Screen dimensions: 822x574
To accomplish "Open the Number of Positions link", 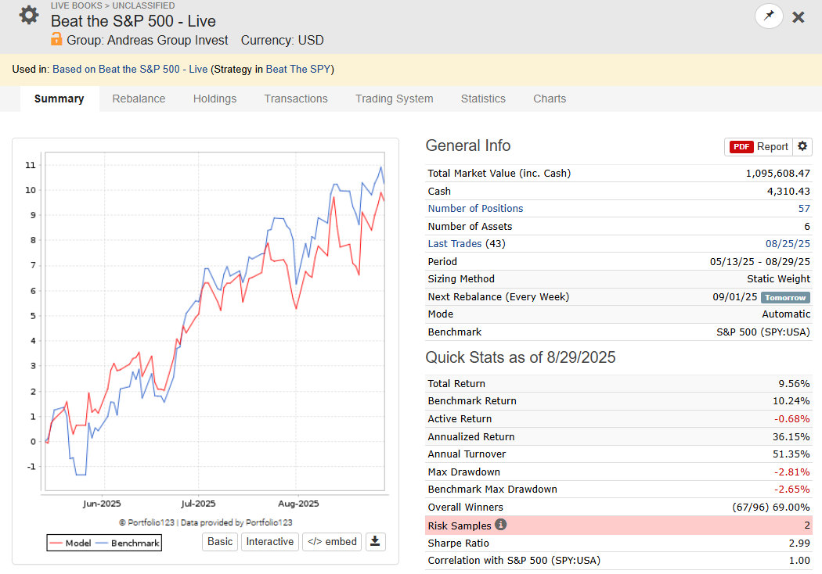I will pos(475,209).
